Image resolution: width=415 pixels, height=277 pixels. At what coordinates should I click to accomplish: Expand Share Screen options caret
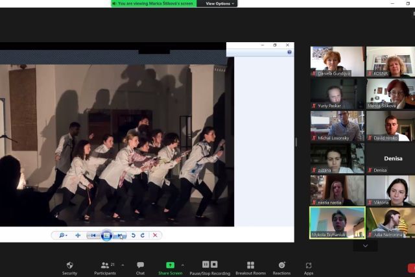tap(183, 265)
